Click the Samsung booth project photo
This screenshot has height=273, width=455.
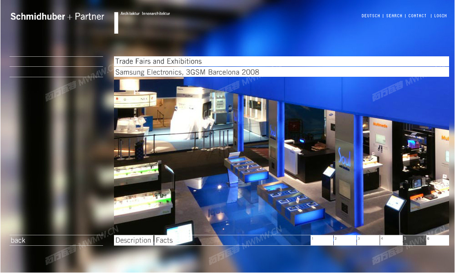click(x=282, y=156)
